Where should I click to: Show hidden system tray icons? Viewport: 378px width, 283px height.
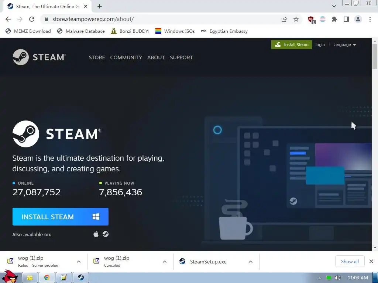click(x=320, y=278)
